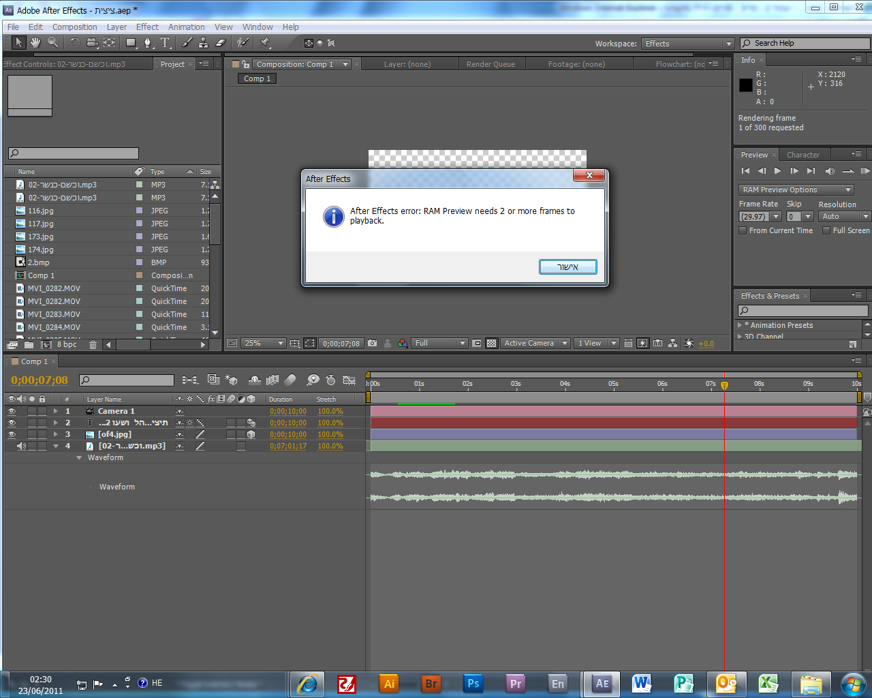
Task: Open the RAM Preview Options dropdown
Action: pyautogui.click(x=796, y=190)
